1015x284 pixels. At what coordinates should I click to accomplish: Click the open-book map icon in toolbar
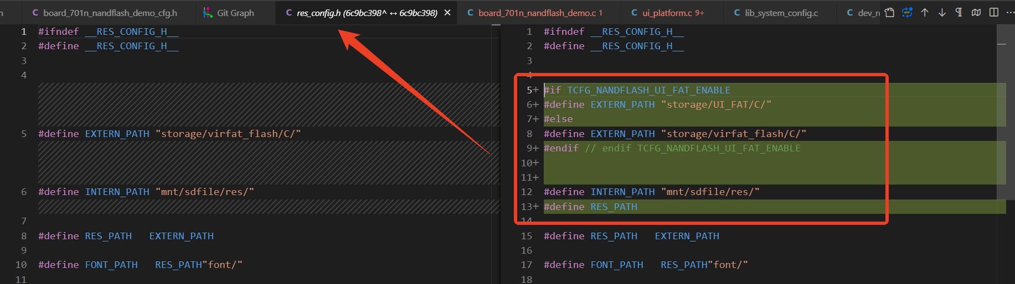click(x=976, y=12)
